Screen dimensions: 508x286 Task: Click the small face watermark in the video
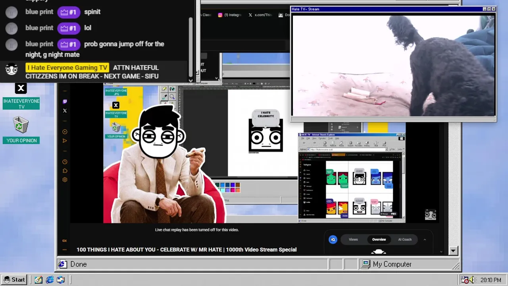(431, 214)
